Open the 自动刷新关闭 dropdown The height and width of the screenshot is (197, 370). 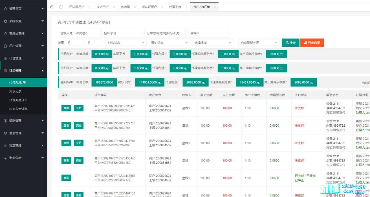pyautogui.click(x=259, y=43)
